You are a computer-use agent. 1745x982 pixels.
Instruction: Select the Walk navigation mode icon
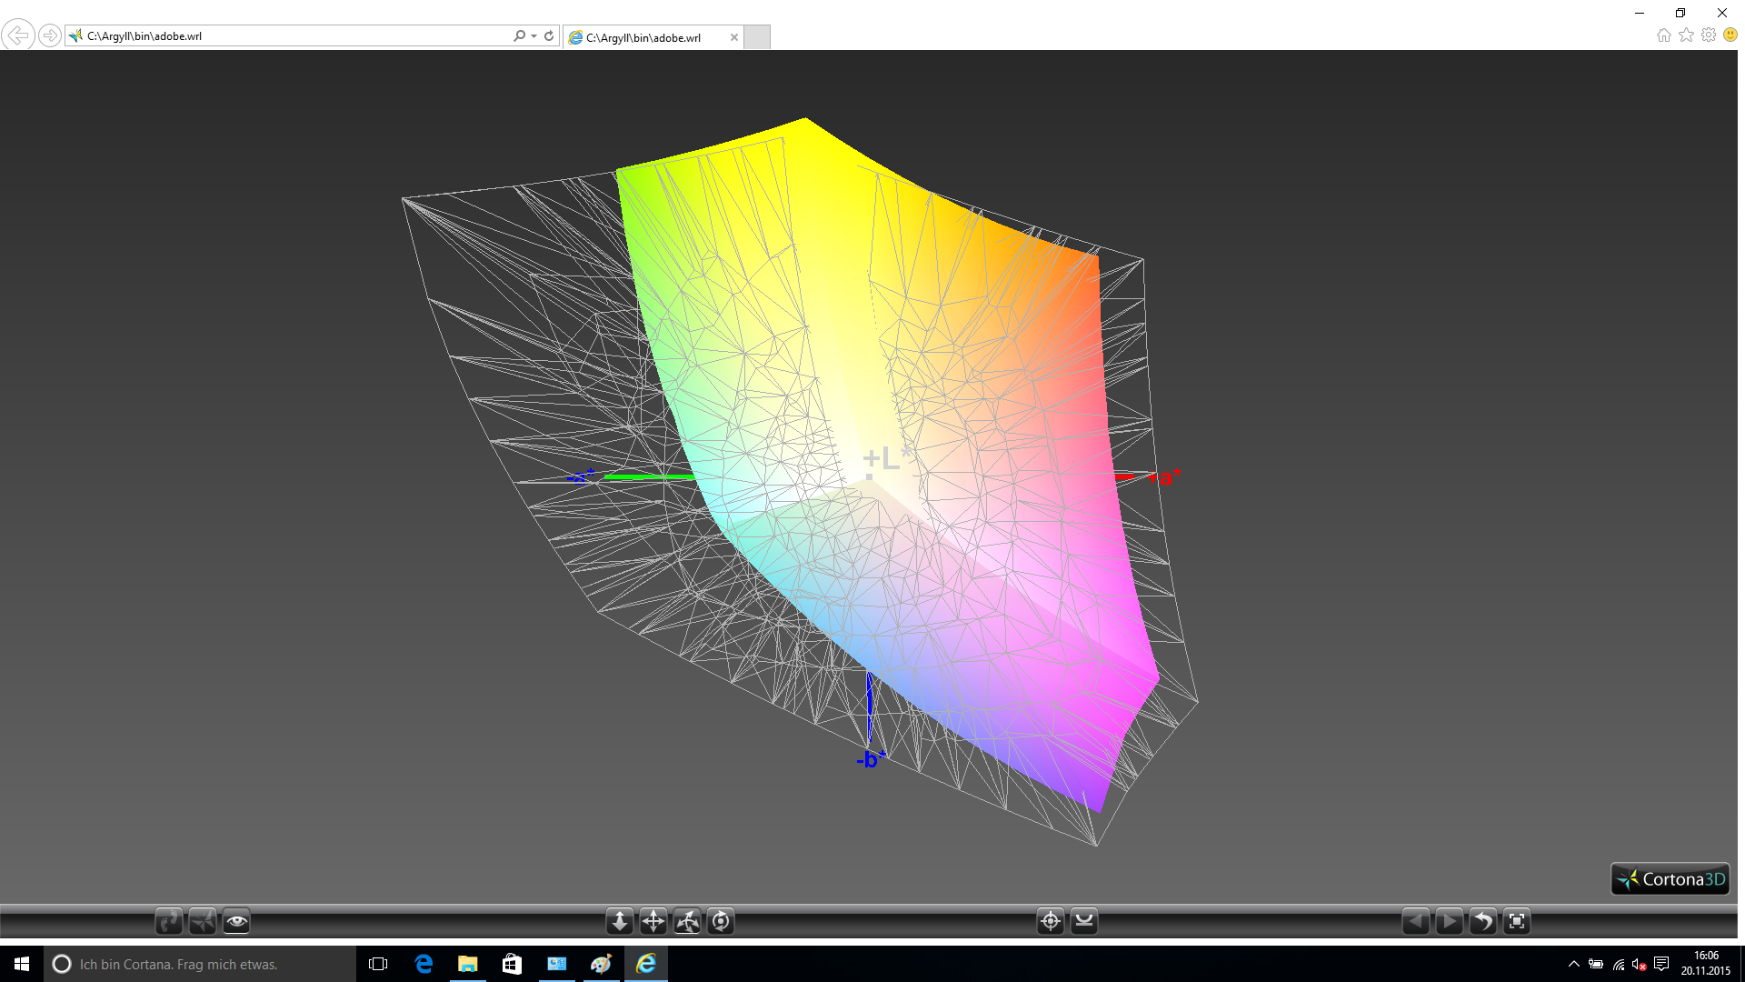pyautogui.click(x=169, y=922)
